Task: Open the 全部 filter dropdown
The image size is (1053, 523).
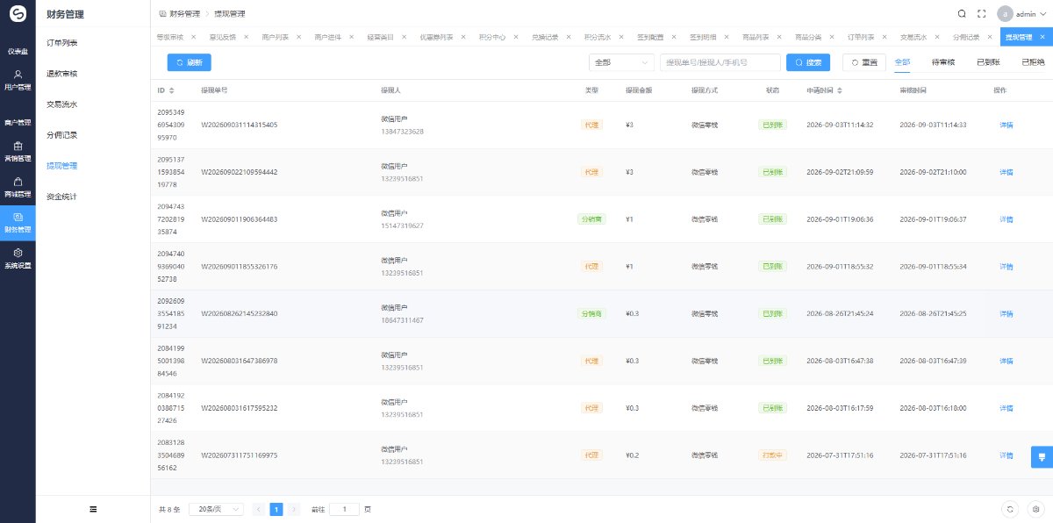Action: tap(621, 62)
